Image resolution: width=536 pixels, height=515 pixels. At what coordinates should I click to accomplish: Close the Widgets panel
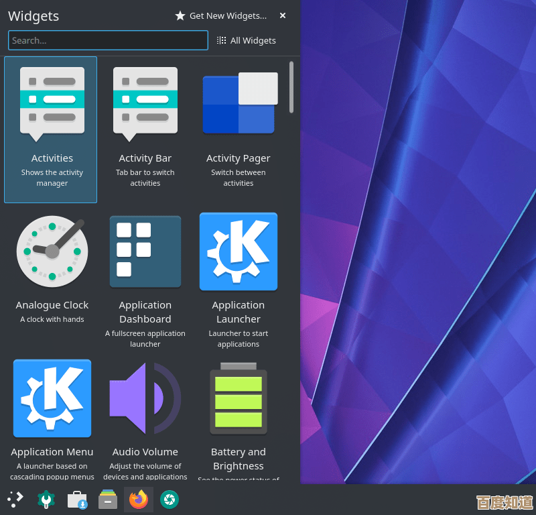pyautogui.click(x=283, y=15)
